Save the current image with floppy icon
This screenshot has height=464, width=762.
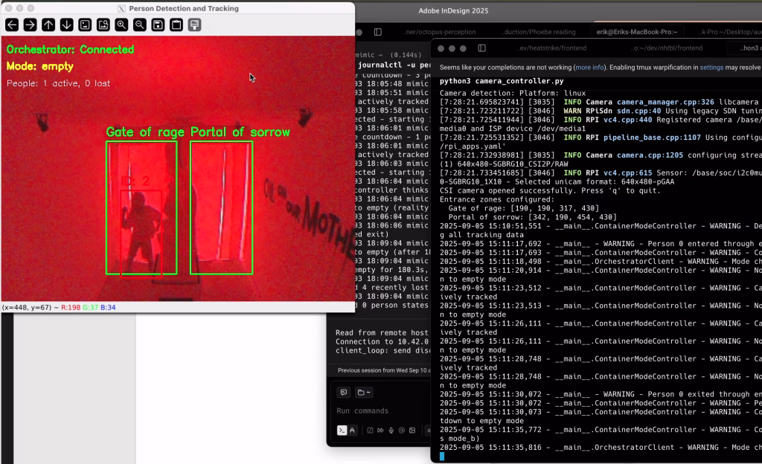coord(158,25)
